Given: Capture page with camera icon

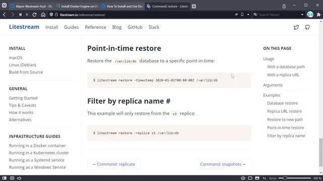Looking at the screenshot, I should point(243,178).
